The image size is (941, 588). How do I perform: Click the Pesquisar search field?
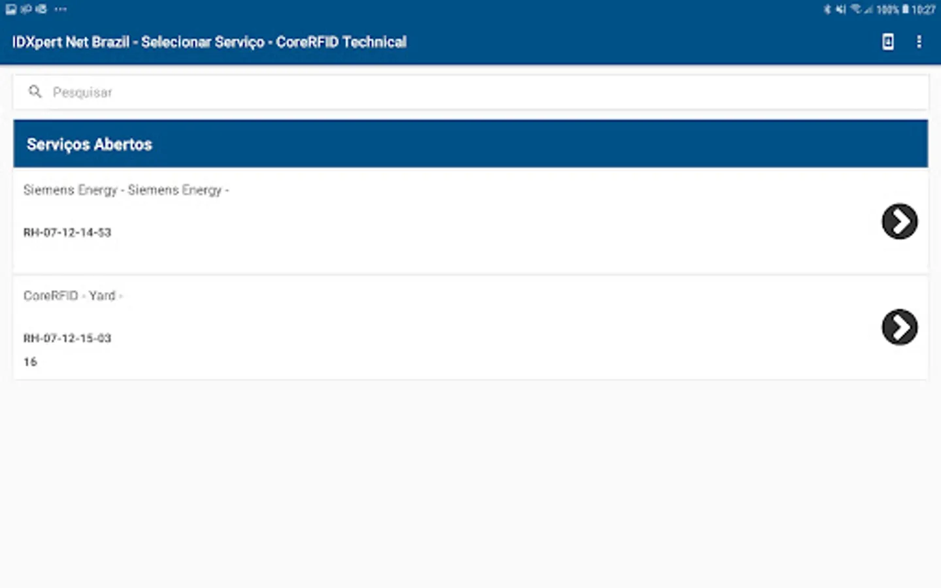(470, 92)
